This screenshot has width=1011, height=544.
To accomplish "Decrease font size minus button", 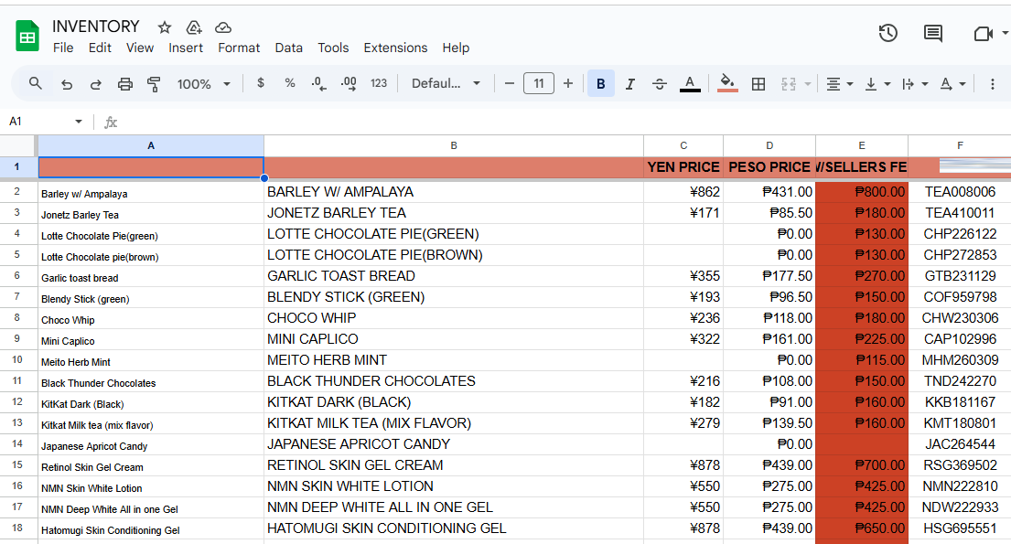I will [510, 83].
